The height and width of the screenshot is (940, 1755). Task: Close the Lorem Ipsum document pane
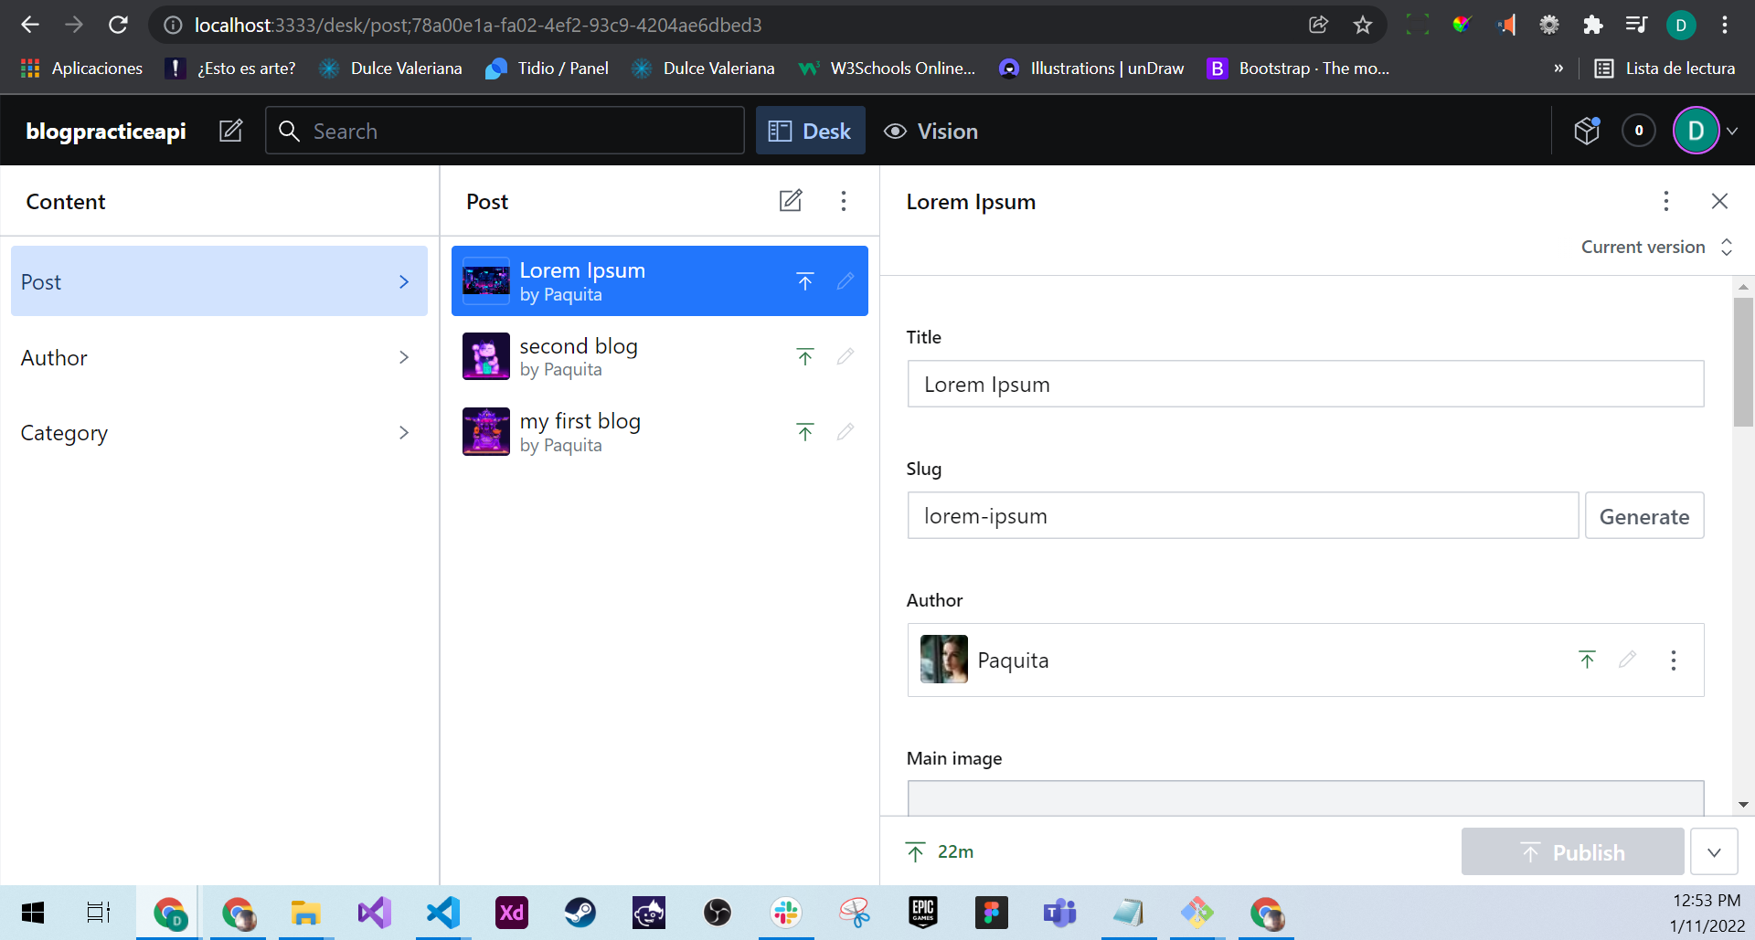point(1719,201)
